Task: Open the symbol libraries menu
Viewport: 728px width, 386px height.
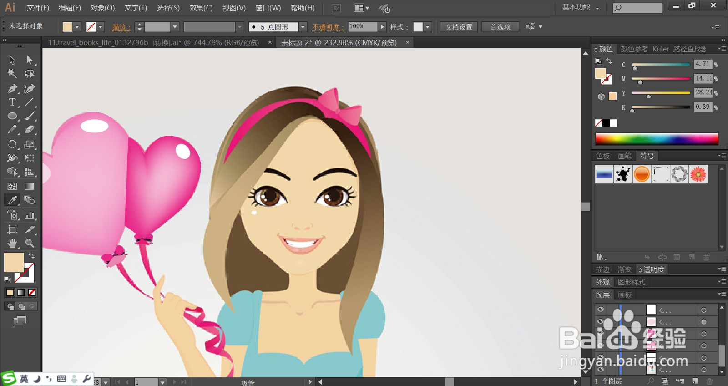Action: 602,257
